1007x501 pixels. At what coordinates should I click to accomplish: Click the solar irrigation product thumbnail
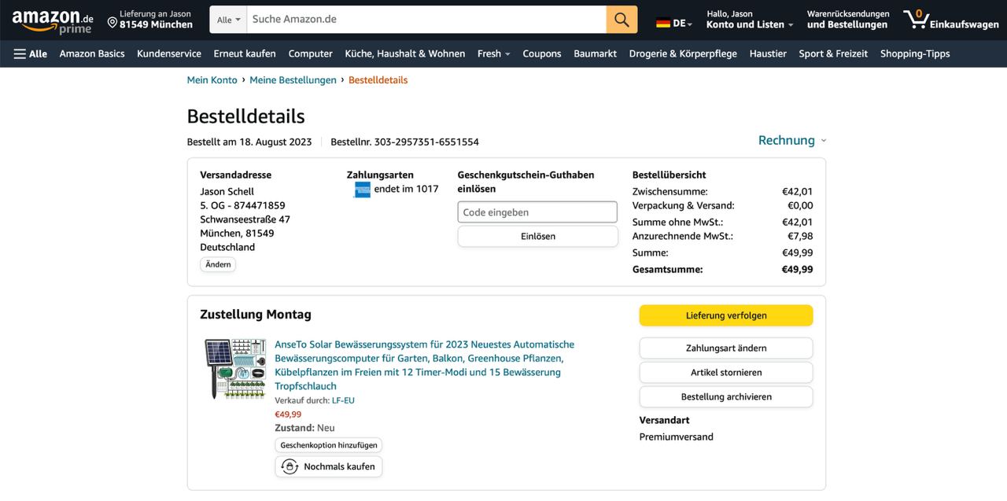tap(234, 368)
